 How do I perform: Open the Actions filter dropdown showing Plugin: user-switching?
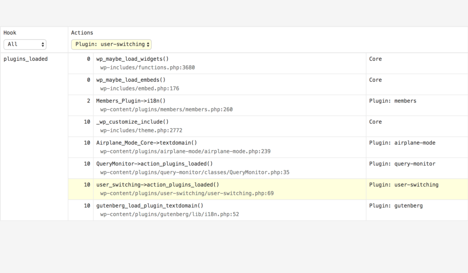pos(112,44)
